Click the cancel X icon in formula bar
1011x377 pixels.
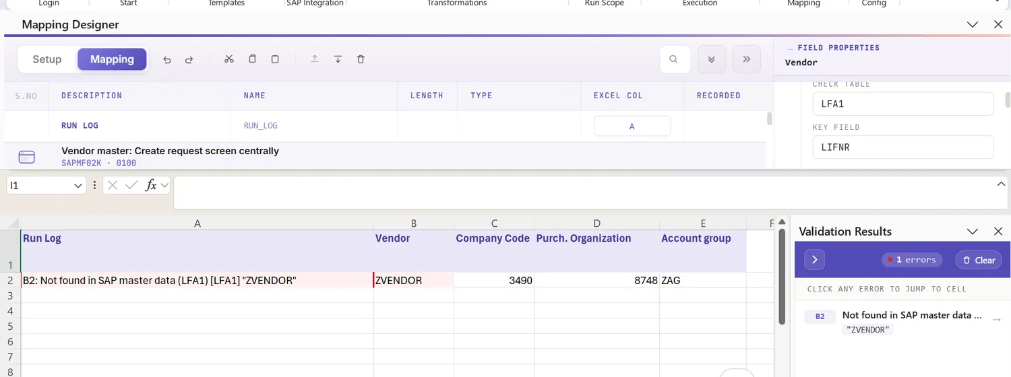pyautogui.click(x=113, y=185)
